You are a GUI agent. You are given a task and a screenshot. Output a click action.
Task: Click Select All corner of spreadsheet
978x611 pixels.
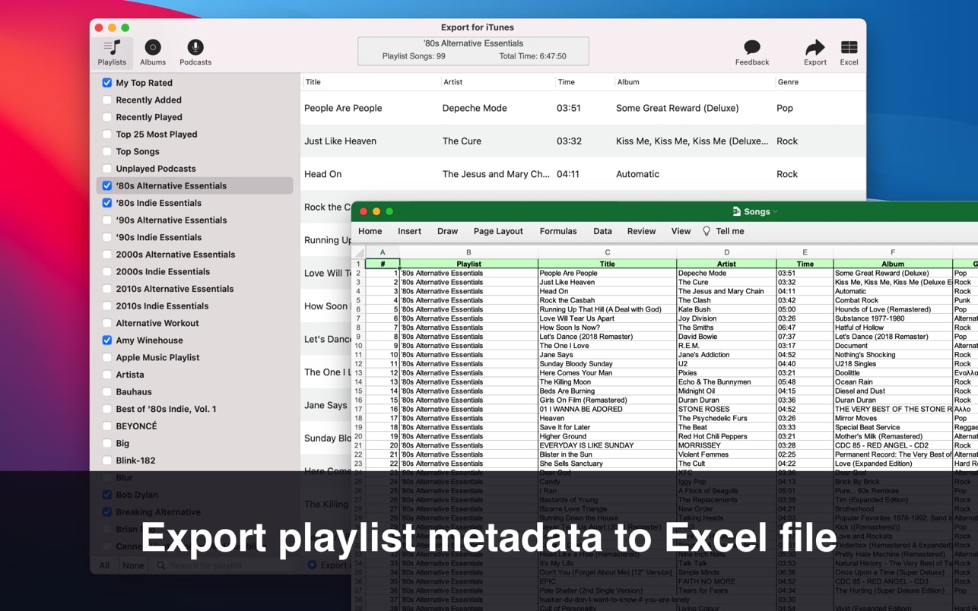pos(359,252)
